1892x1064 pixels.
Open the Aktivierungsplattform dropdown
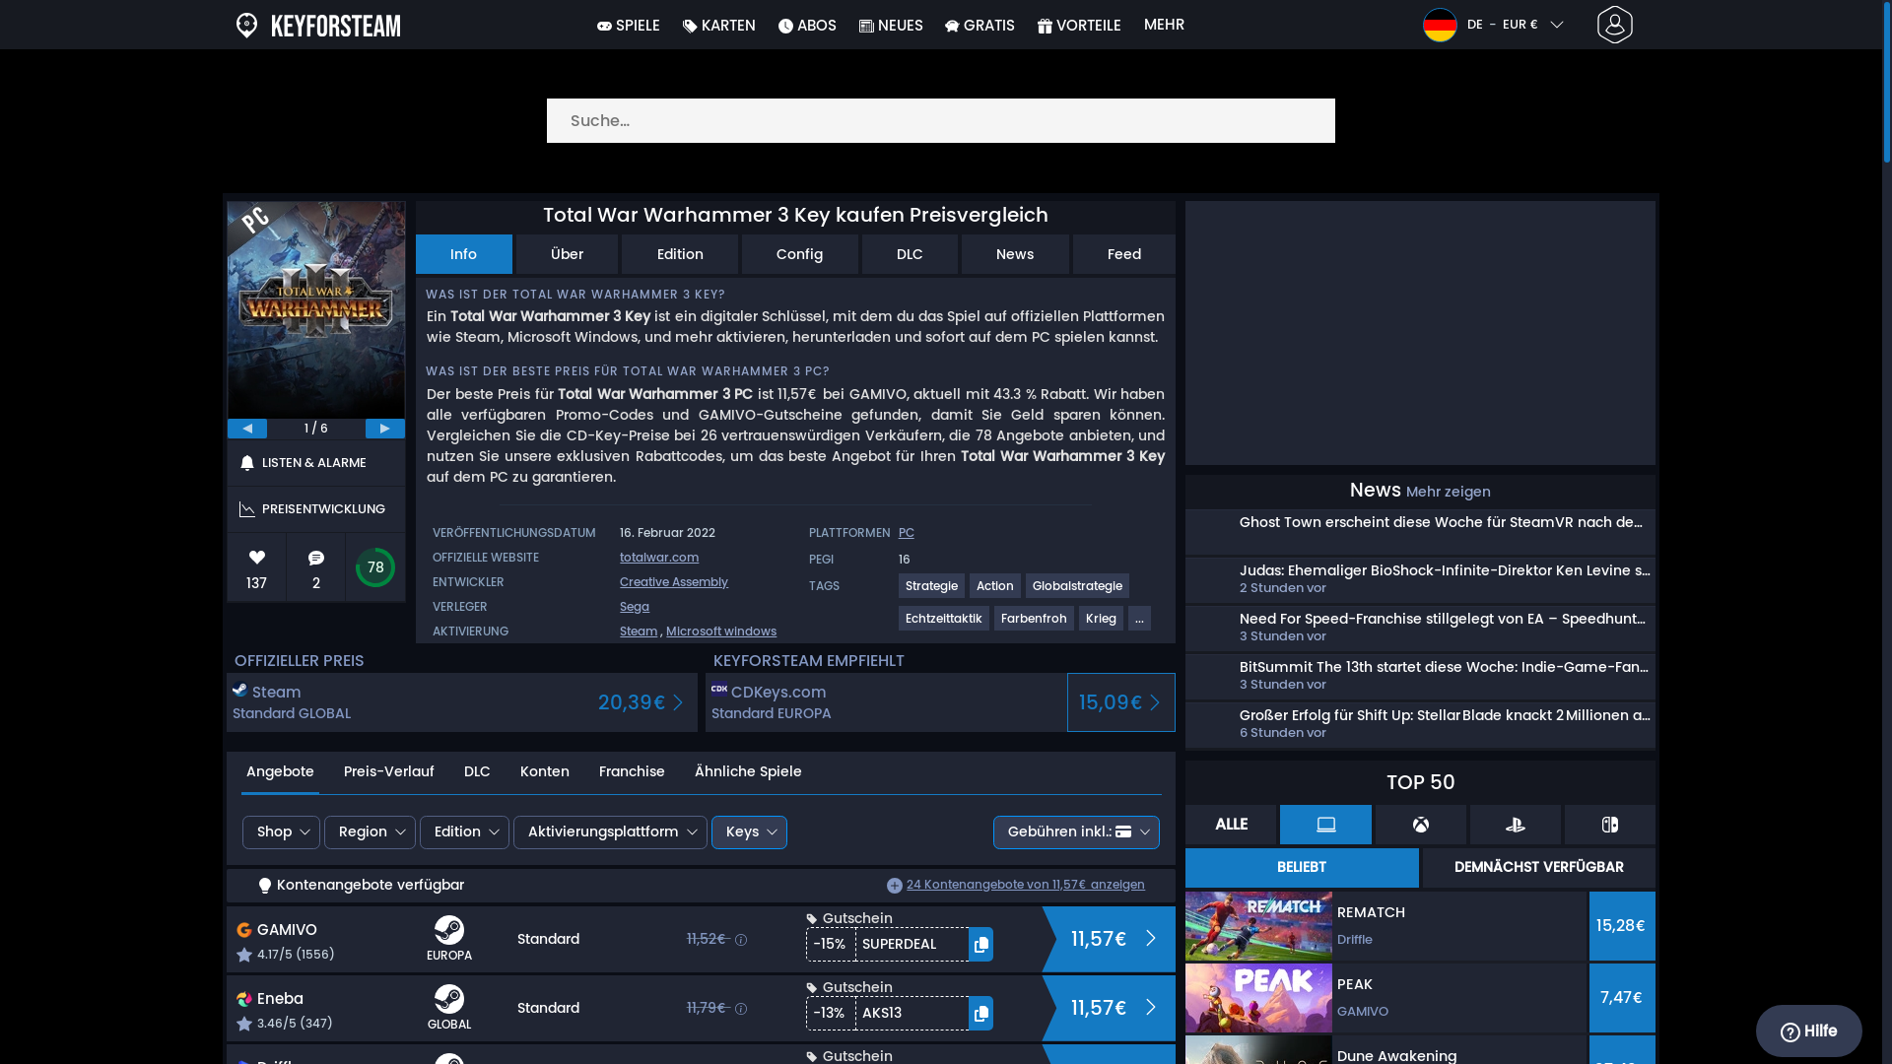coord(610,832)
